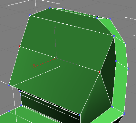Select the blue vertex at the dark triangle's bottom tip
136x123 pixels.
click(112, 107)
